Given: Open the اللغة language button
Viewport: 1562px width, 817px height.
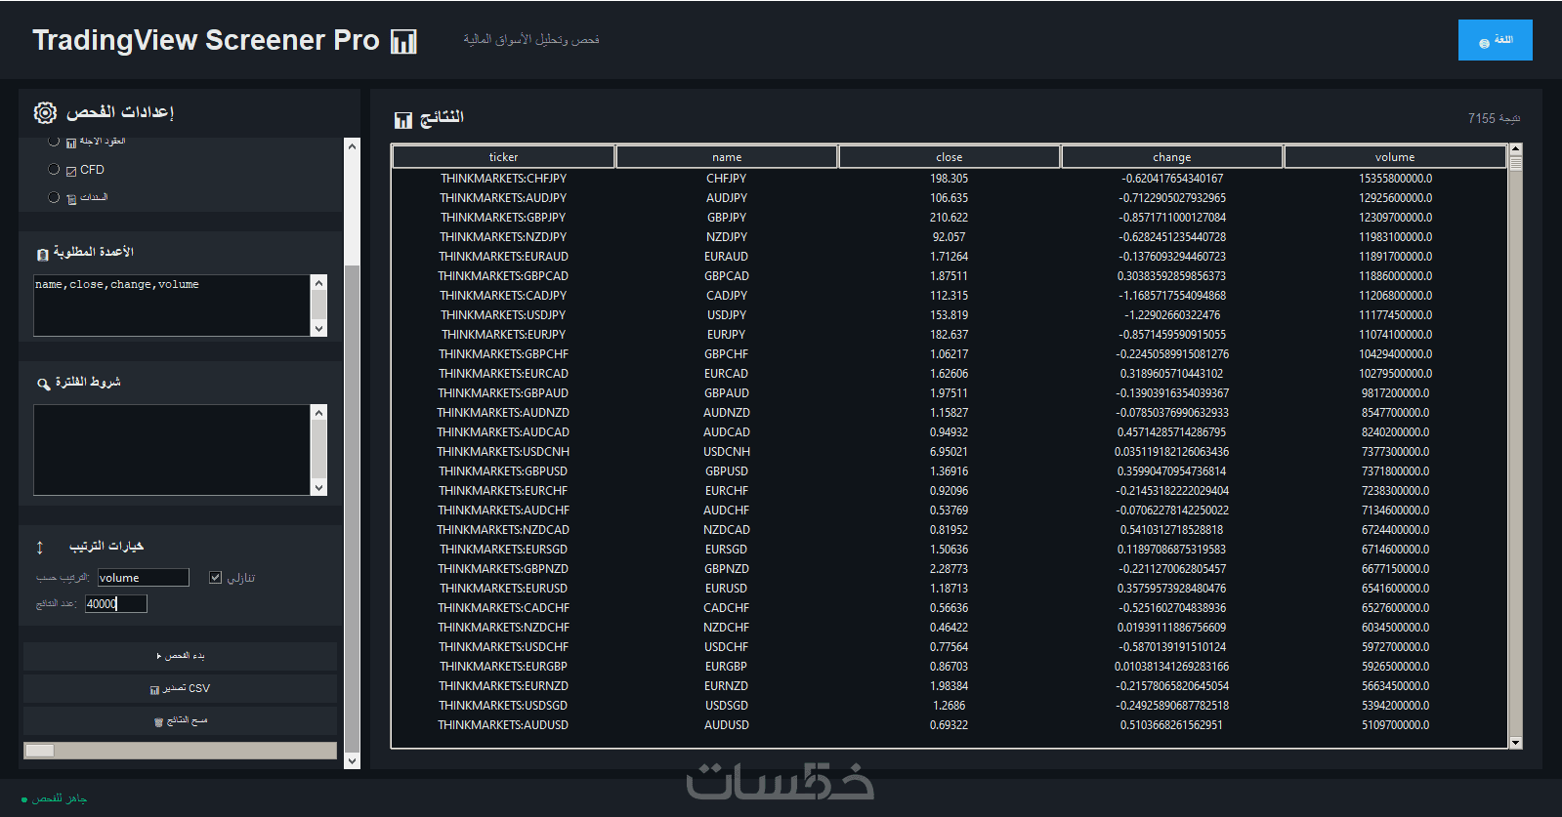Looking at the screenshot, I should click(1496, 40).
